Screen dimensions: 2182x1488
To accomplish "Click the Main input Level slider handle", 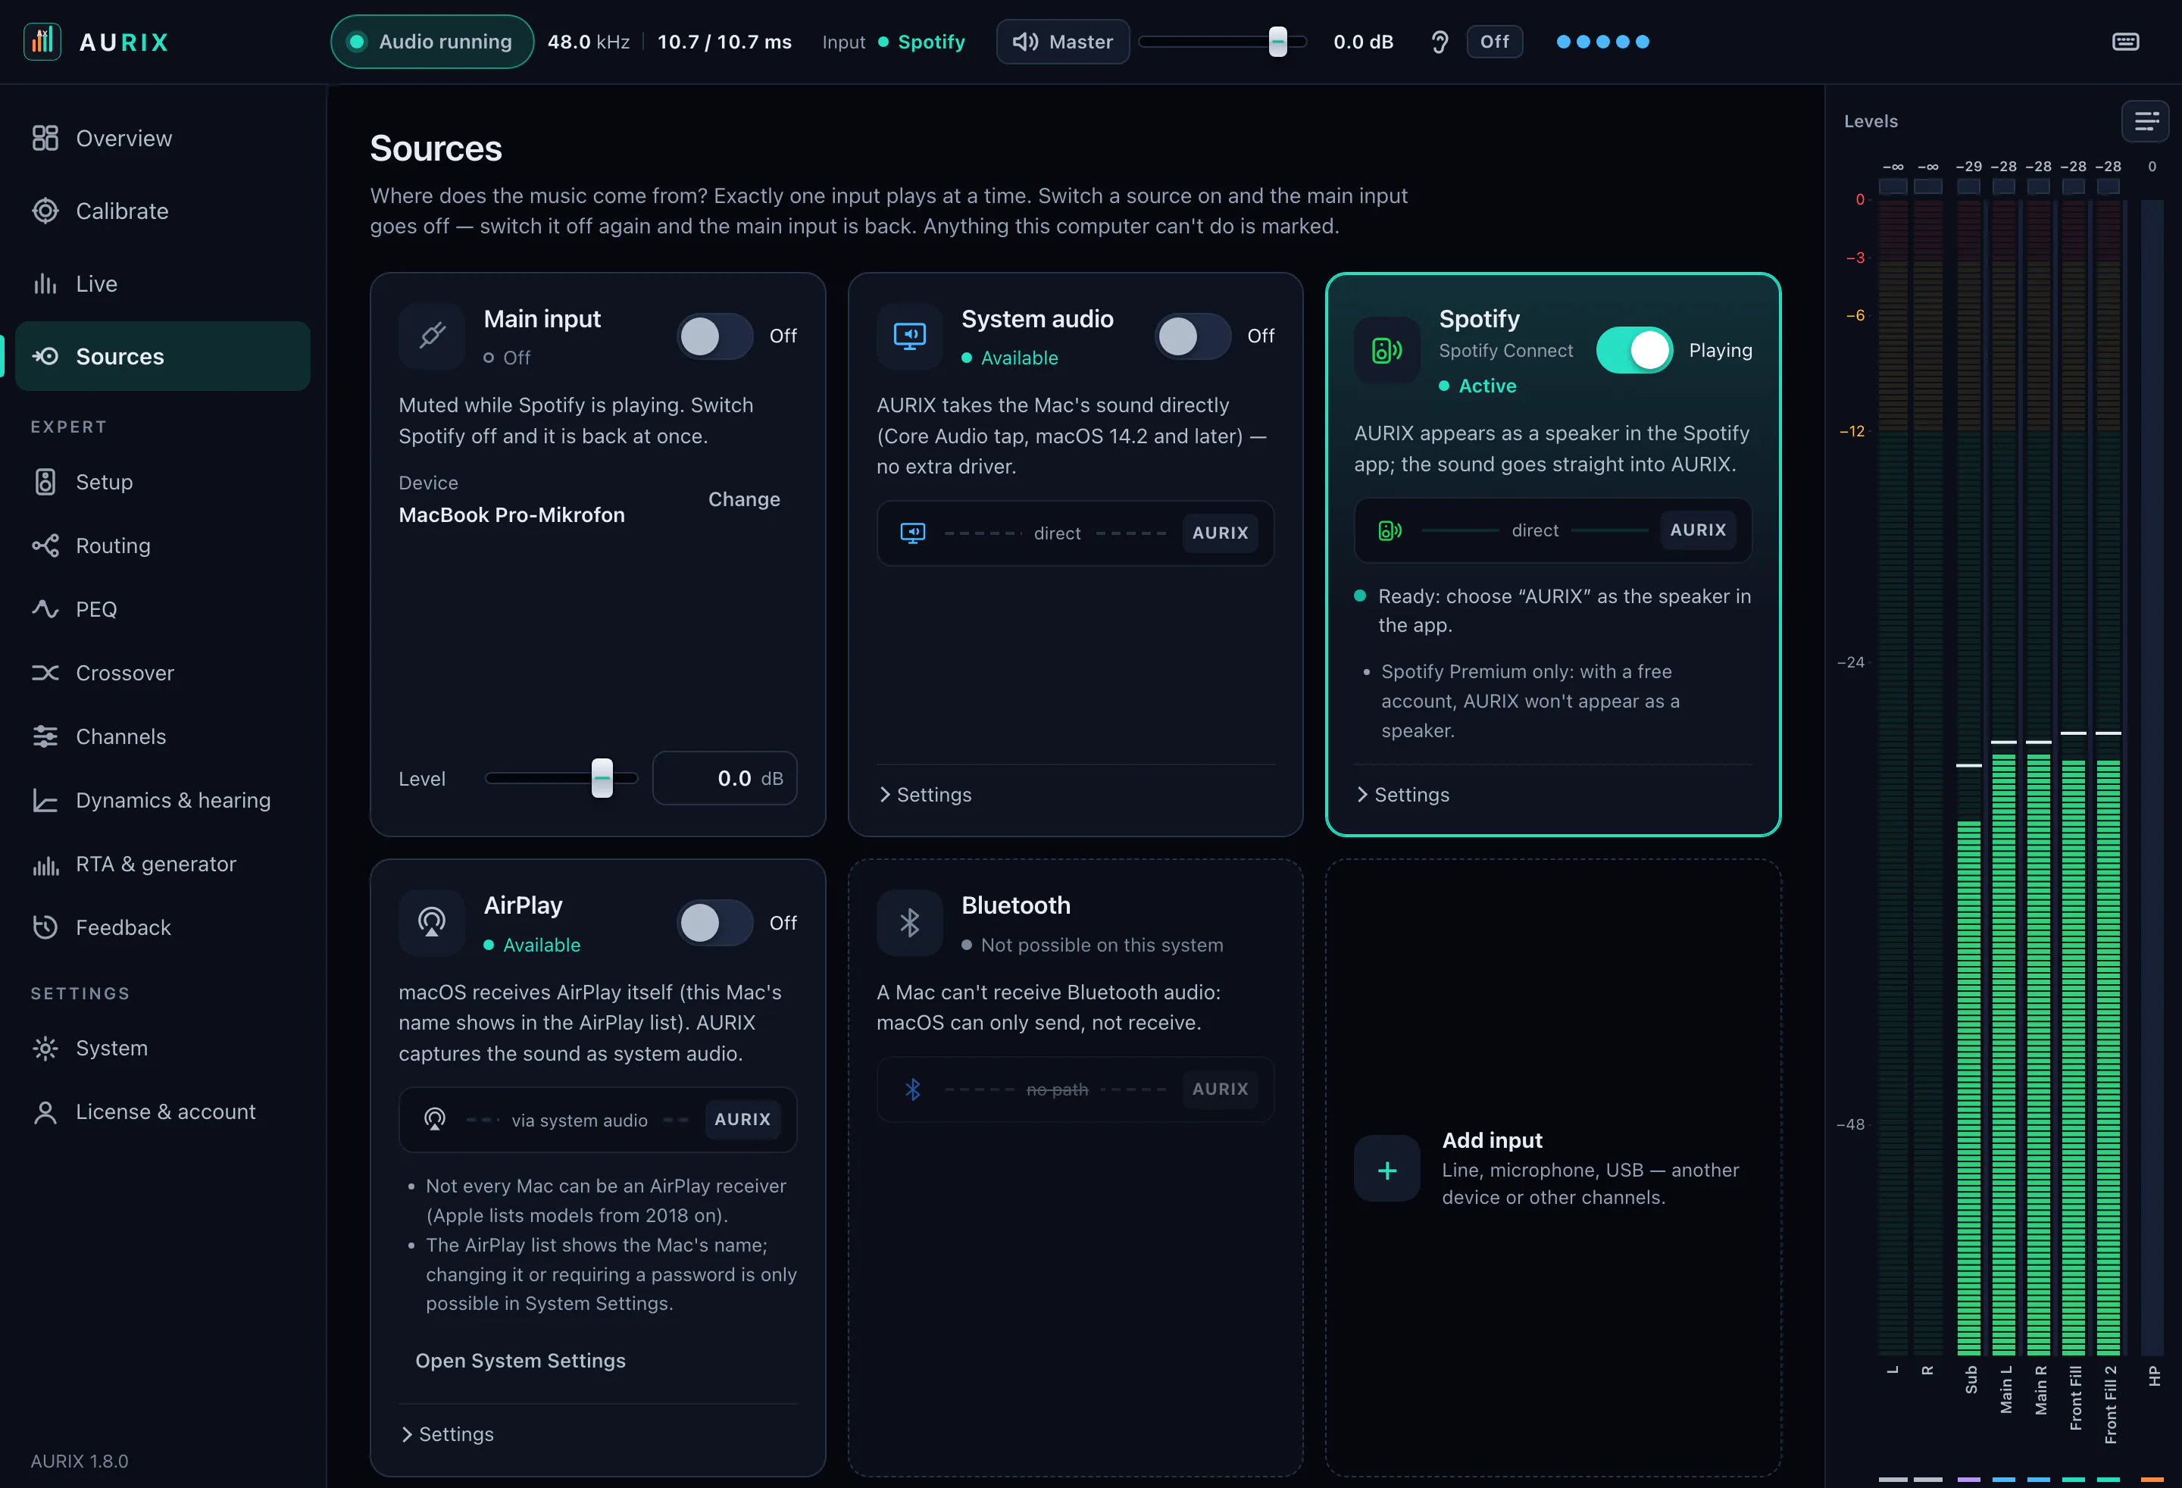I will click(x=602, y=778).
